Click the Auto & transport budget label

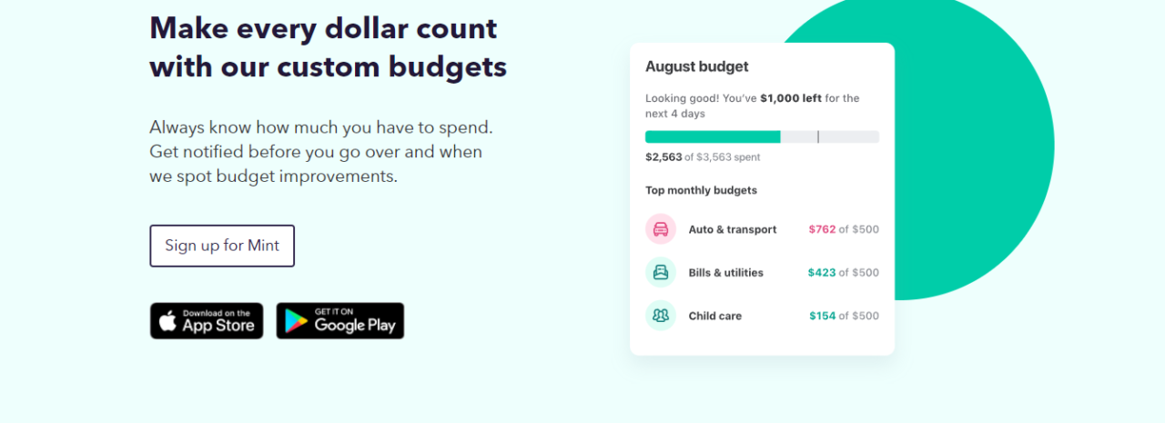[733, 229]
